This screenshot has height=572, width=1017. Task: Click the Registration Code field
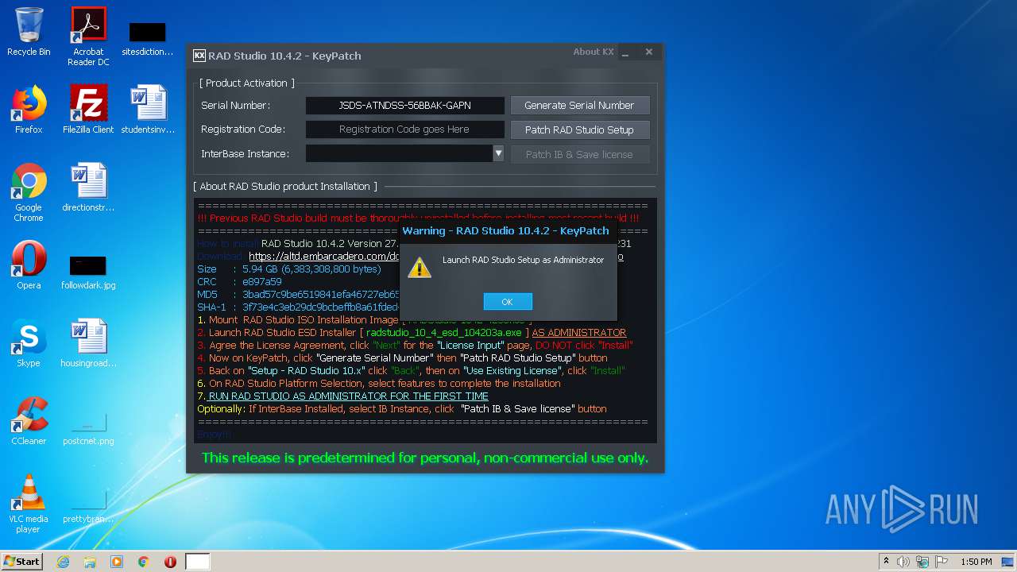[404, 129]
